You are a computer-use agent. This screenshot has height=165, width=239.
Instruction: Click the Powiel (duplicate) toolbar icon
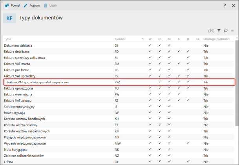click(7, 6)
